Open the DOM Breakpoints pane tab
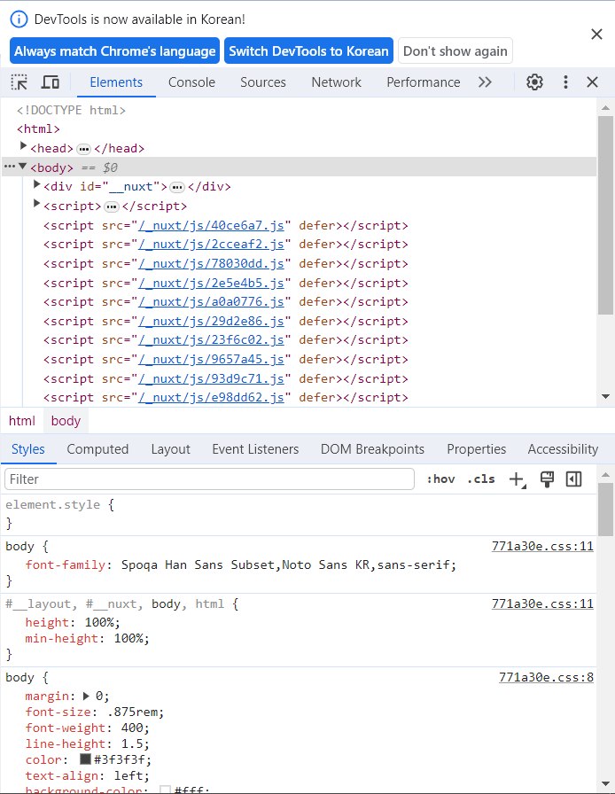This screenshot has width=615, height=794. (x=372, y=449)
